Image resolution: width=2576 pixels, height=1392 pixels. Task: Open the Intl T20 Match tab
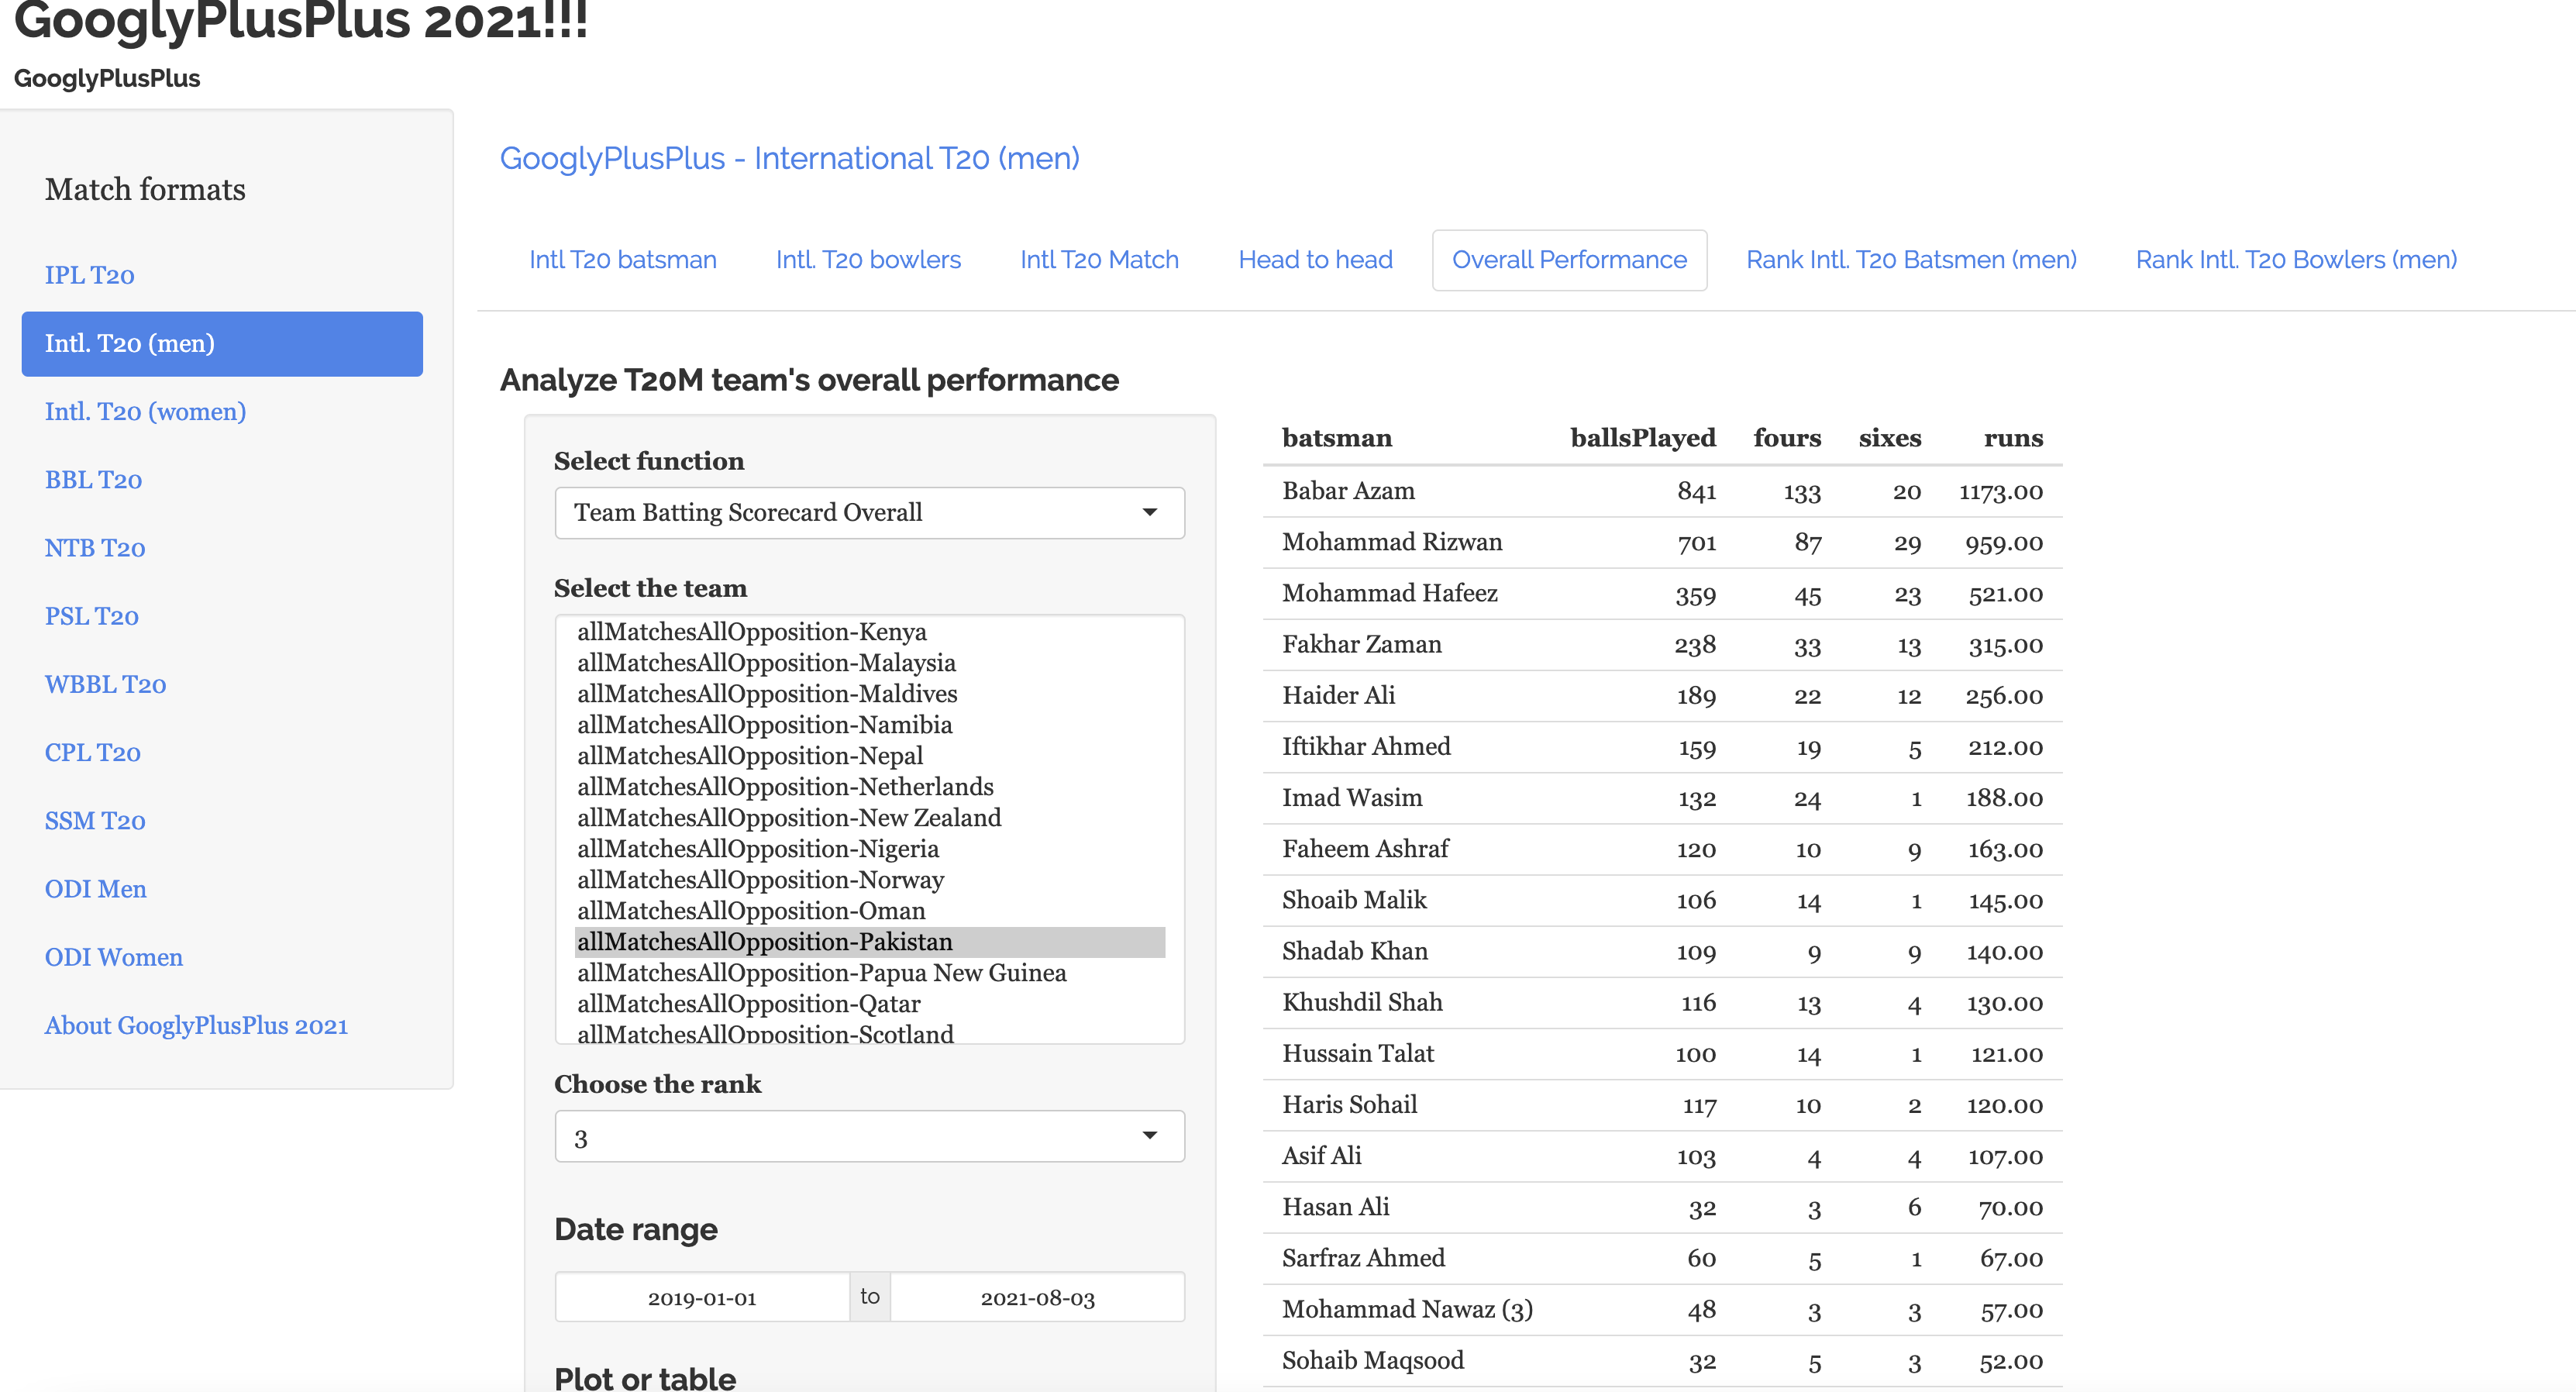[x=1098, y=260]
